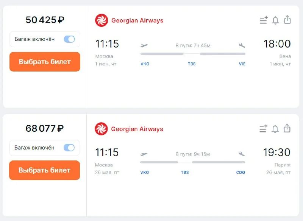Image resolution: width=303 pixels, height=221 pixels.
Task: Share the Moscow–Vienna ticket
Action: click(287, 20)
